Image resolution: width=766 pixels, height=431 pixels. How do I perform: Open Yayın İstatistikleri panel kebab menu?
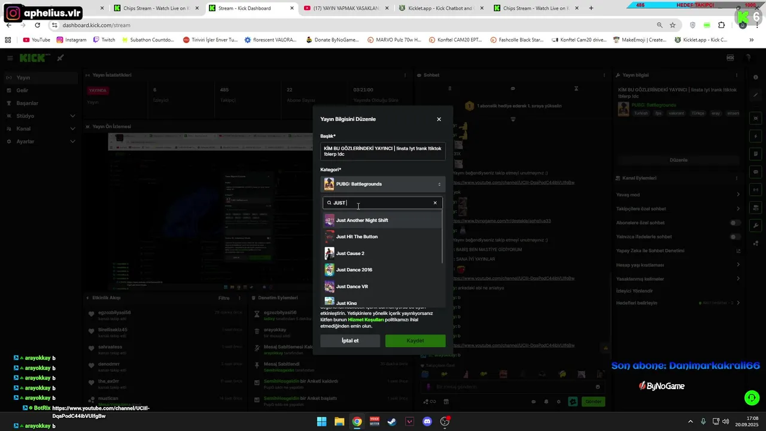(406, 75)
